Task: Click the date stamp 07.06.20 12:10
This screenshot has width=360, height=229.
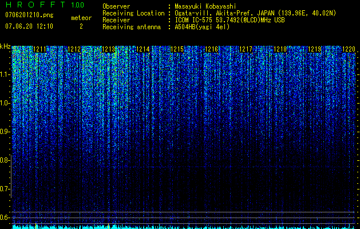Action: (x=29, y=26)
